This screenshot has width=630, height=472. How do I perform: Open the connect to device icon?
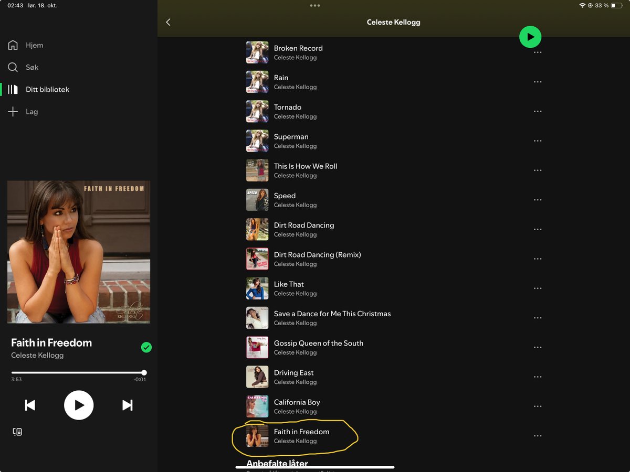17,432
